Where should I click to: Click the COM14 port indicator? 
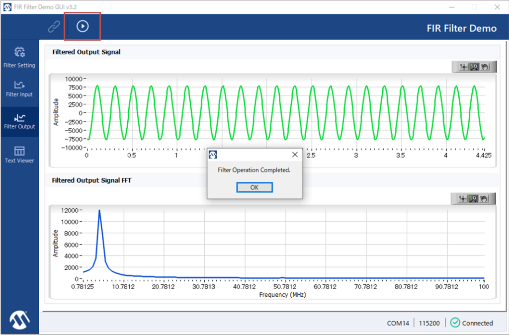pos(398,323)
